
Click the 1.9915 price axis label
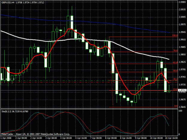click(182, 40)
